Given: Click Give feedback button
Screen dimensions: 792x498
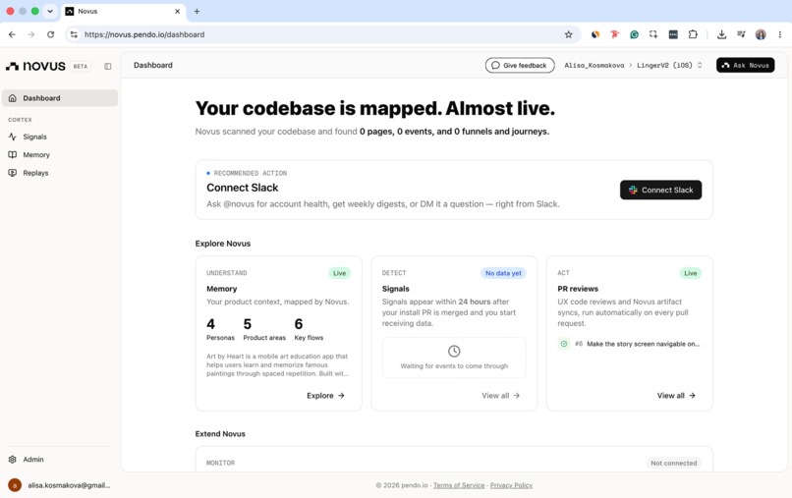Looking at the screenshot, I should pos(519,65).
